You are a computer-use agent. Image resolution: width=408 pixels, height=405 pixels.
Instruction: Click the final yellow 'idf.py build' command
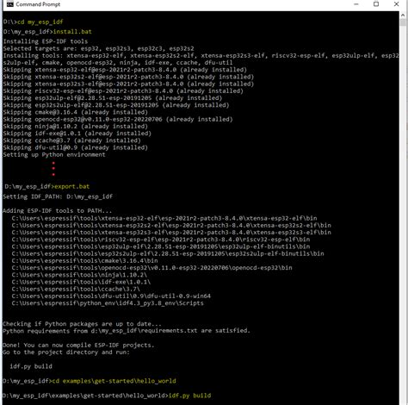click(189, 396)
